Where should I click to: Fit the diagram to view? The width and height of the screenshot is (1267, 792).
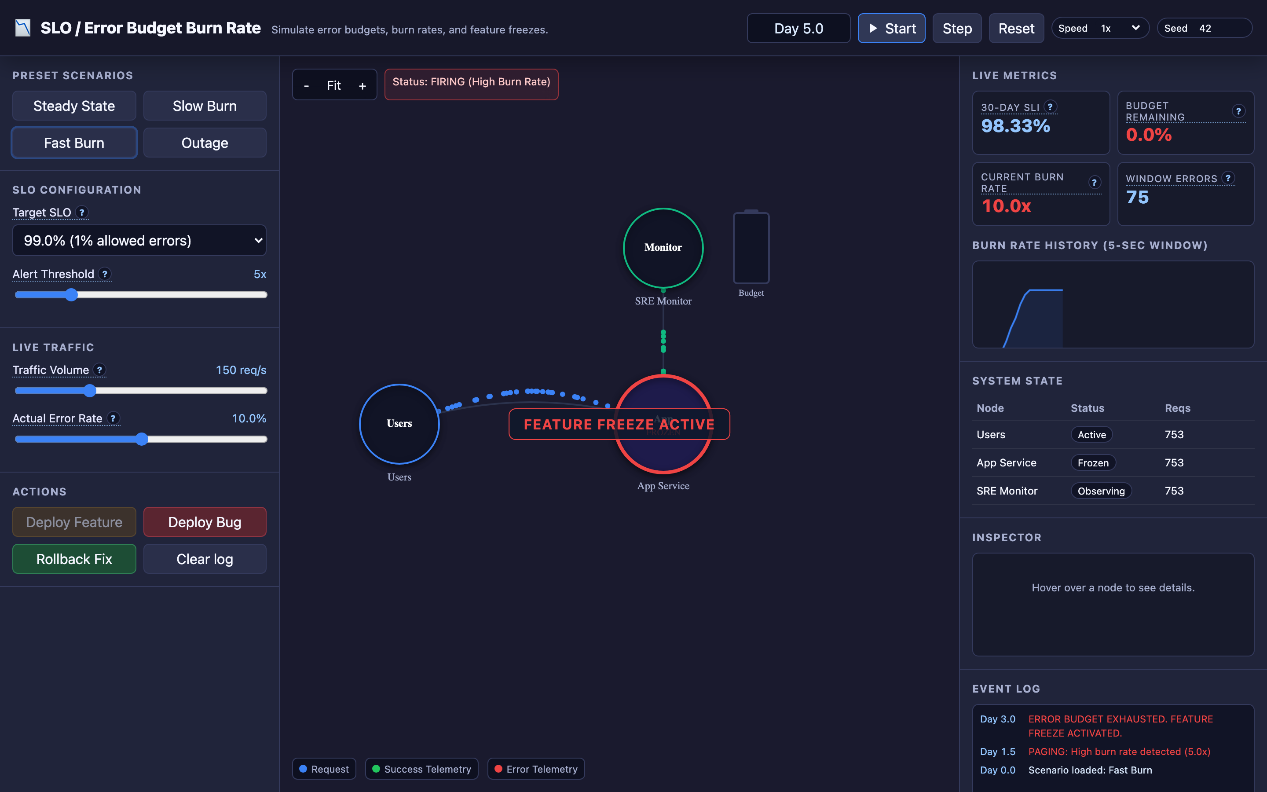click(x=333, y=85)
